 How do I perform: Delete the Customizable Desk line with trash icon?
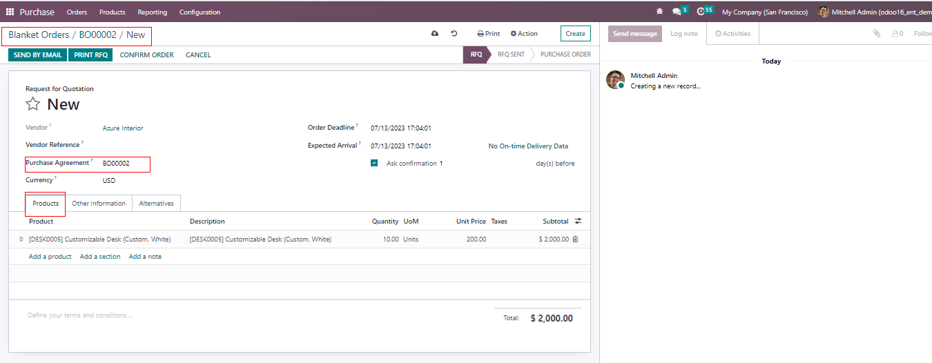click(575, 239)
